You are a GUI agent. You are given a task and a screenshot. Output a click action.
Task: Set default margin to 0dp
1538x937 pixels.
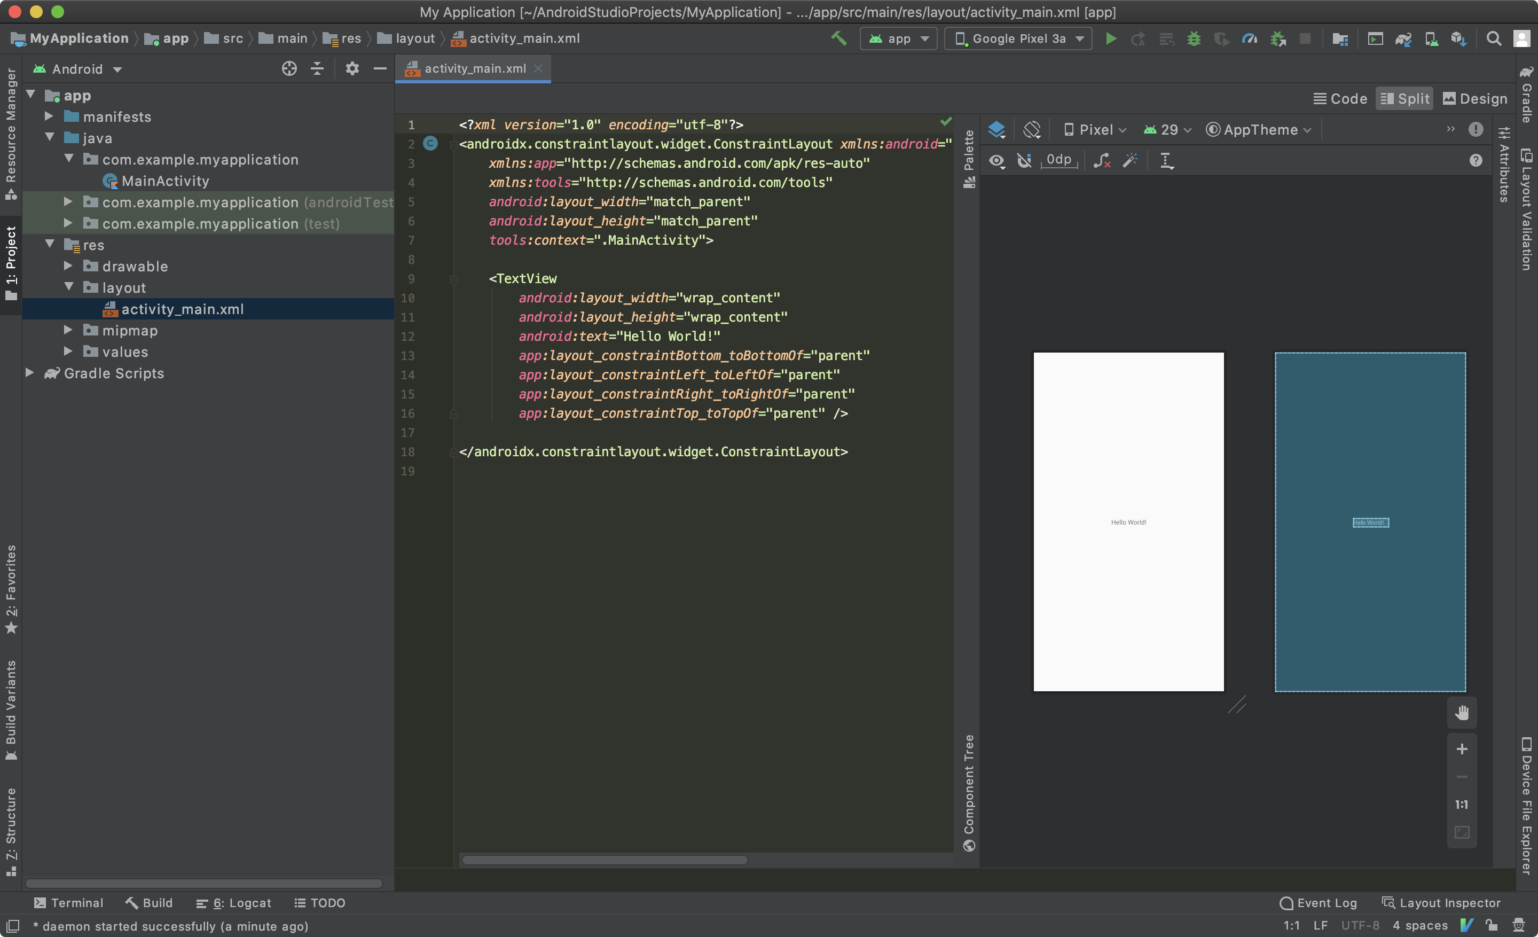(1060, 160)
